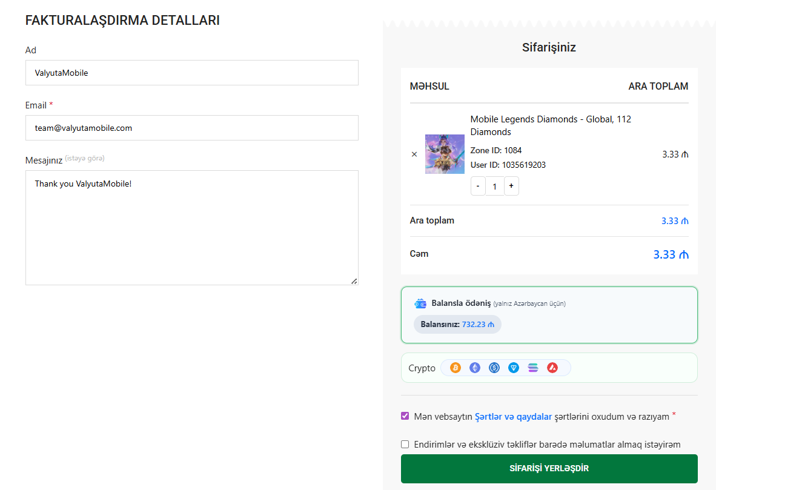Select Balansla ödəniş payment method
Viewport: 802px width, 490px height.
(460, 303)
